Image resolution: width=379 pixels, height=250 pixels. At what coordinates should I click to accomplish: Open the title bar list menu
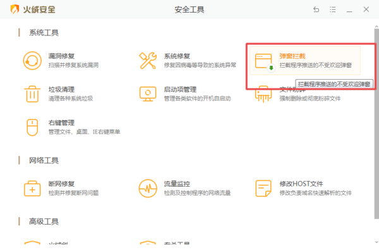(x=333, y=9)
